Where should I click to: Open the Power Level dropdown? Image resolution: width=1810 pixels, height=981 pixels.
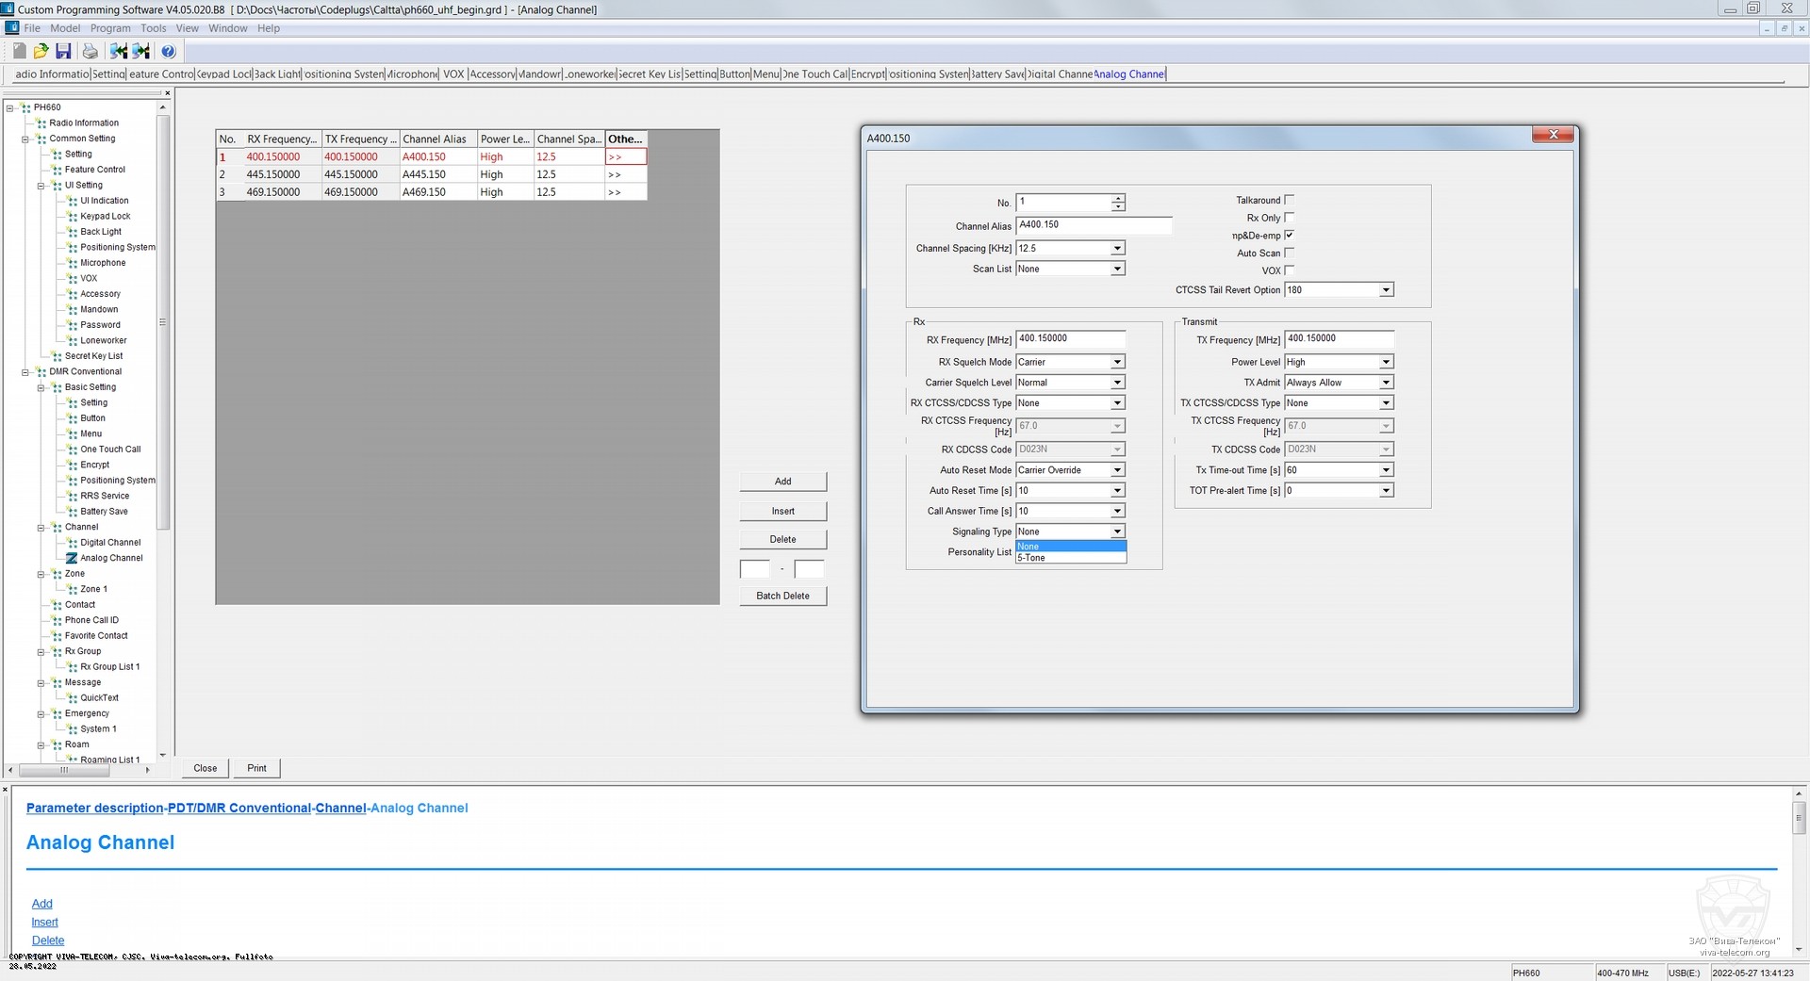(x=1386, y=362)
